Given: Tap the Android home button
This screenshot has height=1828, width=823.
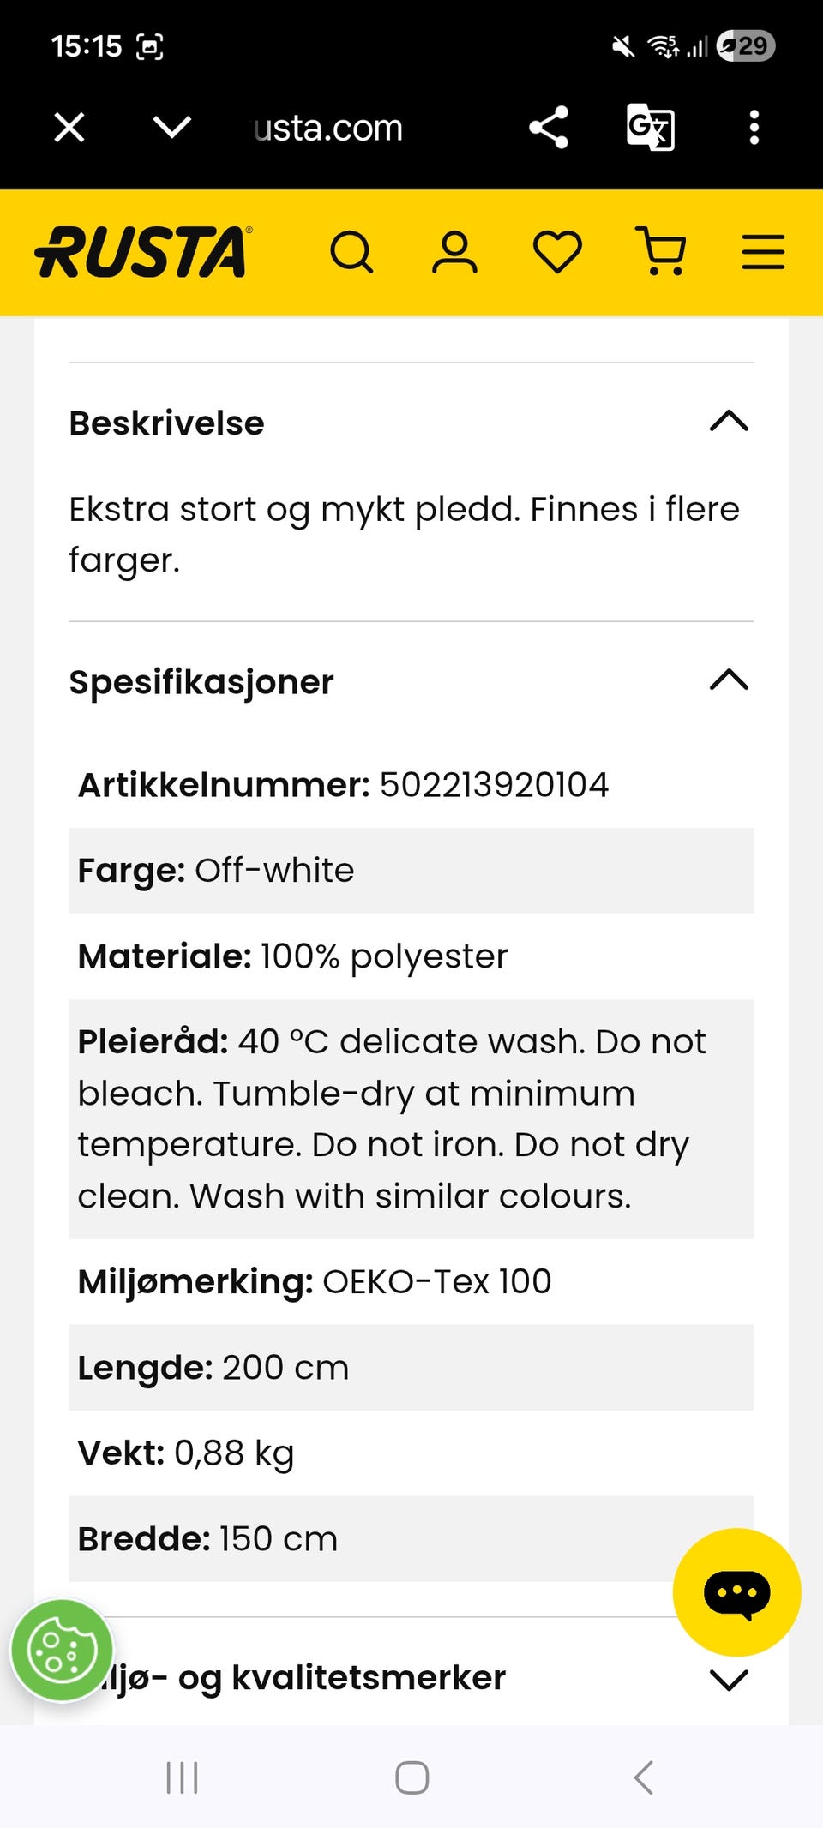Looking at the screenshot, I should [x=412, y=1777].
